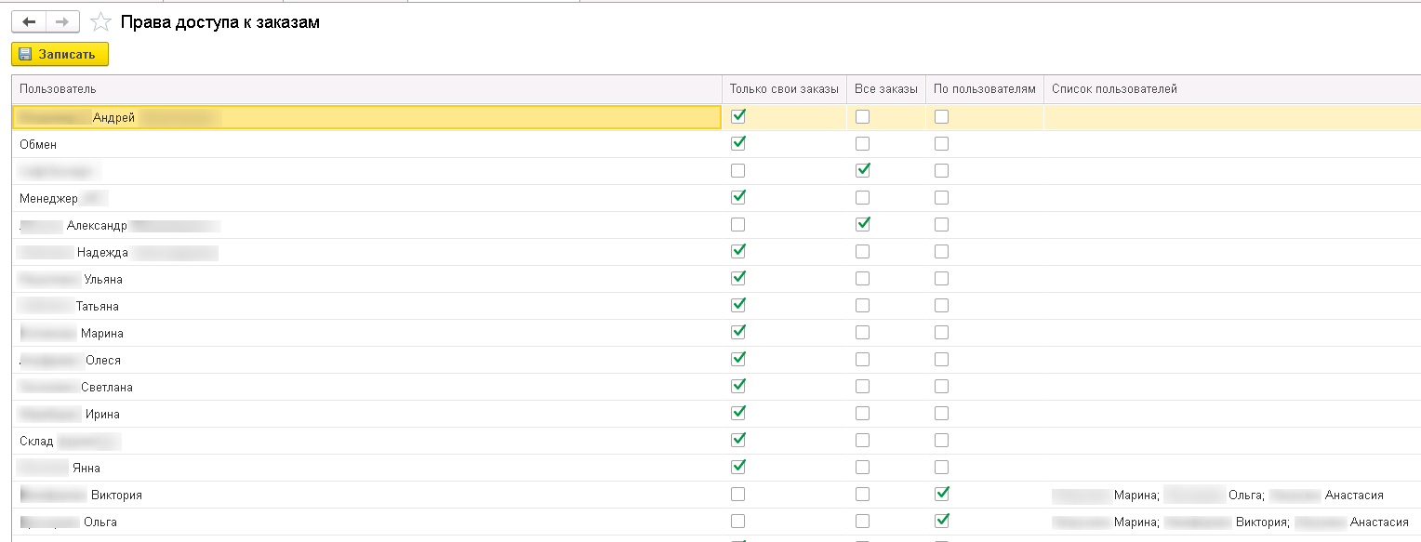The height and width of the screenshot is (542, 1421).
Task: Uncheck 'Только свои заказы' for Обмен
Action: click(x=738, y=144)
